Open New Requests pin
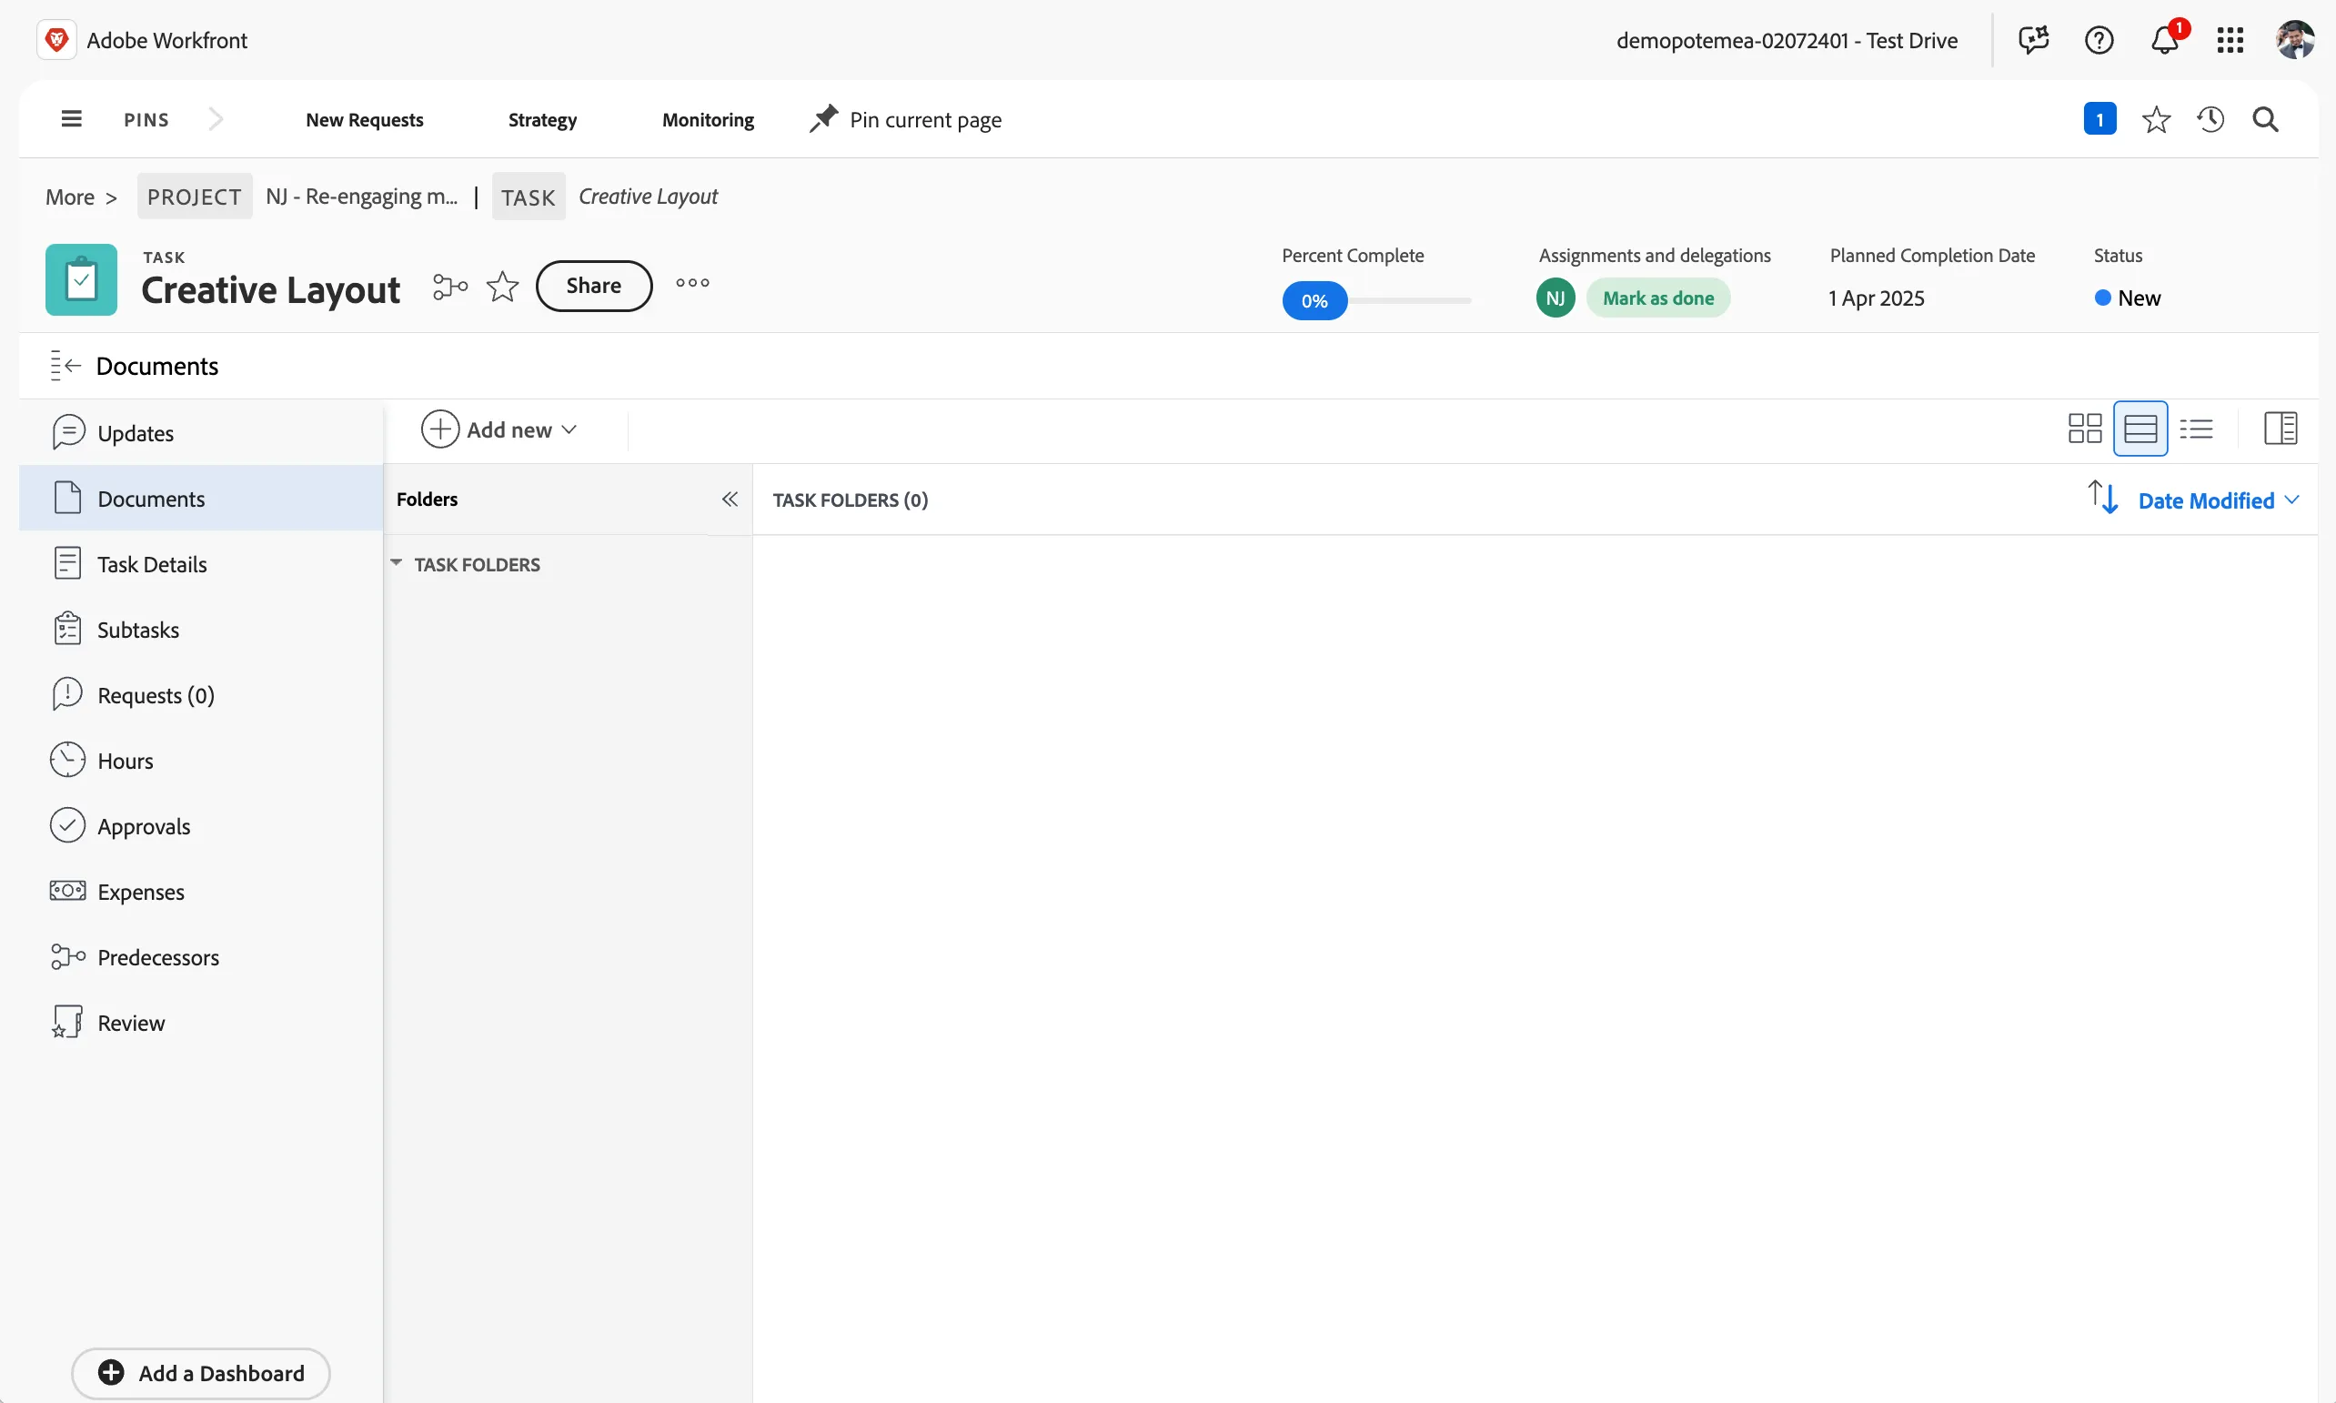Screen dimensions: 2336x1403 (x=364, y=119)
